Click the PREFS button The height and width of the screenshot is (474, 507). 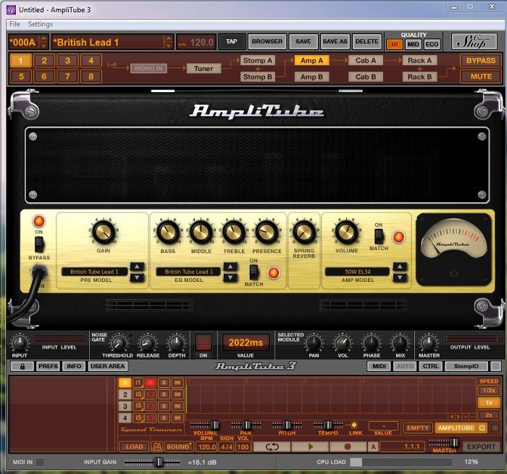(x=48, y=366)
